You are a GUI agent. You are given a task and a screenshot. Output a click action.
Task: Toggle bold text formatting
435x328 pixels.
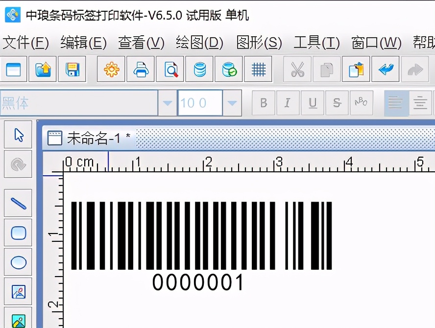point(263,103)
